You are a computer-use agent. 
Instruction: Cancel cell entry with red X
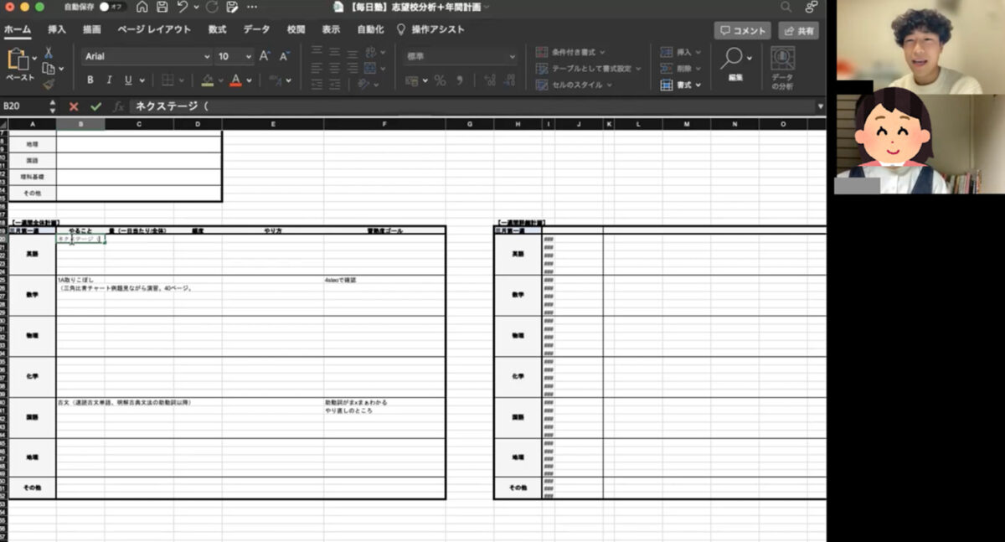(x=74, y=106)
